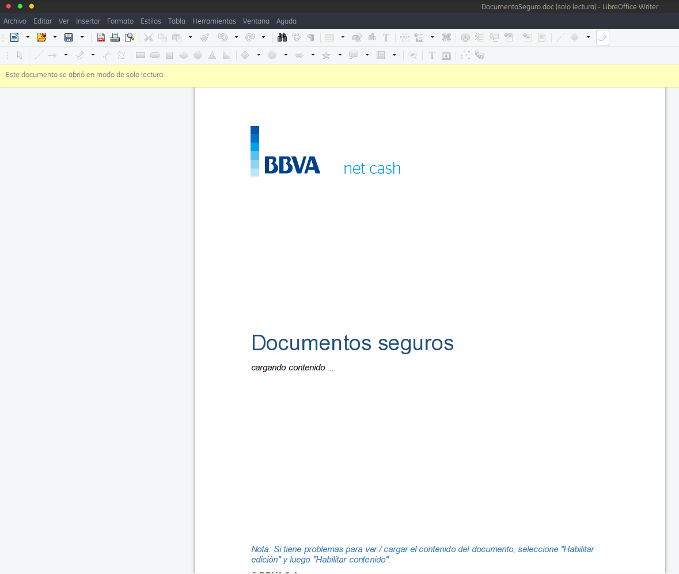Viewport: 679px width, 574px height.
Task: Open the Ayuda menu
Action: point(286,21)
